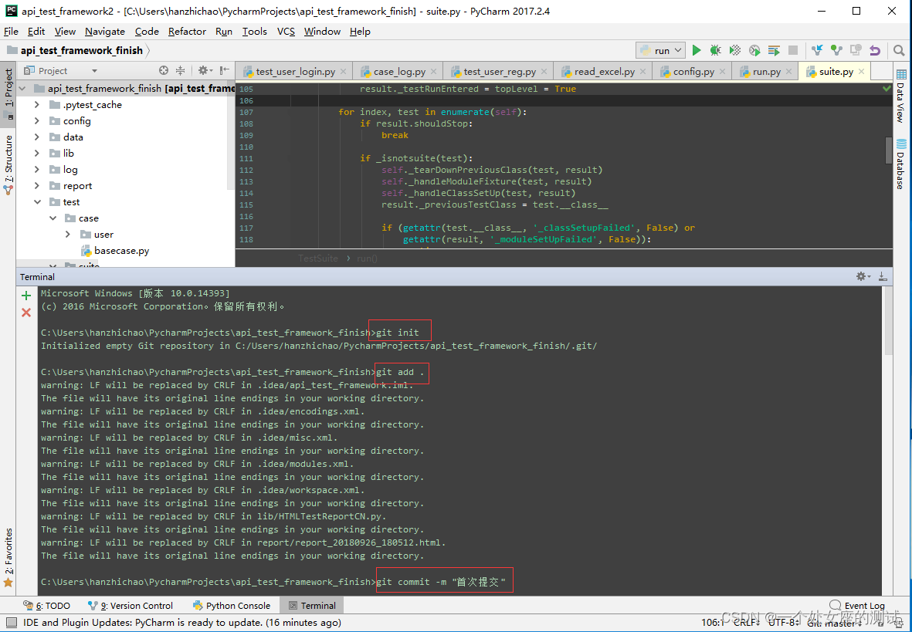Add new terminal session with green plus
The width and height of the screenshot is (912, 632).
(26, 296)
